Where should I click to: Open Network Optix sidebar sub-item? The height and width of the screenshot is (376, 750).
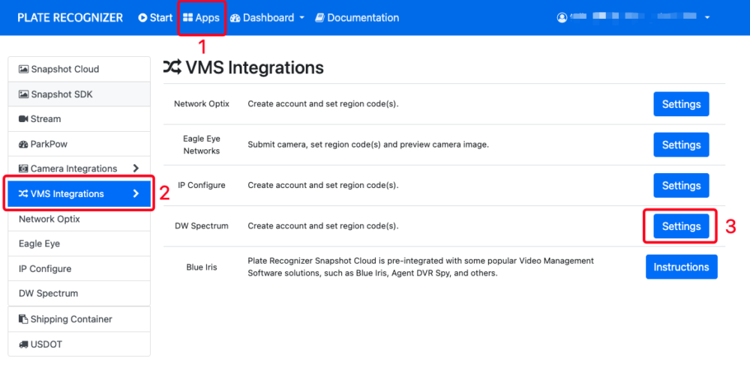(79, 219)
